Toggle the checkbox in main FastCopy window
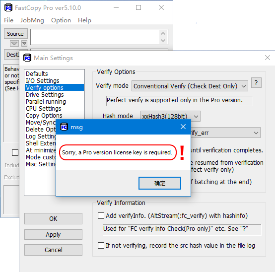The width and height of the screenshot is (275, 272). tap(15, 152)
